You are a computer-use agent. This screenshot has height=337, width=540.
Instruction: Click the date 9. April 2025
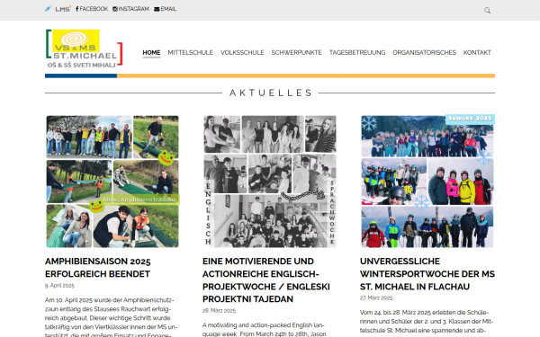[x=59, y=286]
